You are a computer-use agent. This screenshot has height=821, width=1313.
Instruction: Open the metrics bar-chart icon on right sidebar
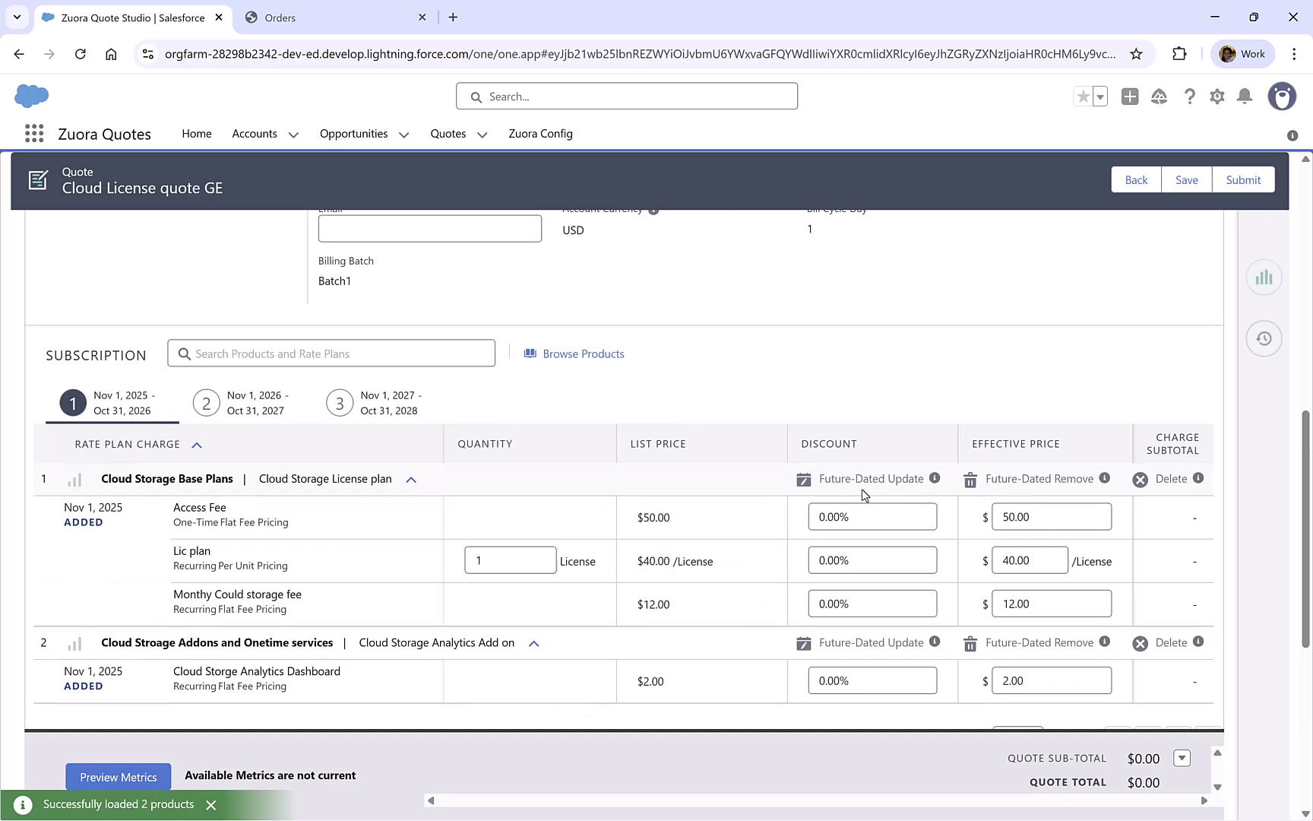(x=1264, y=277)
